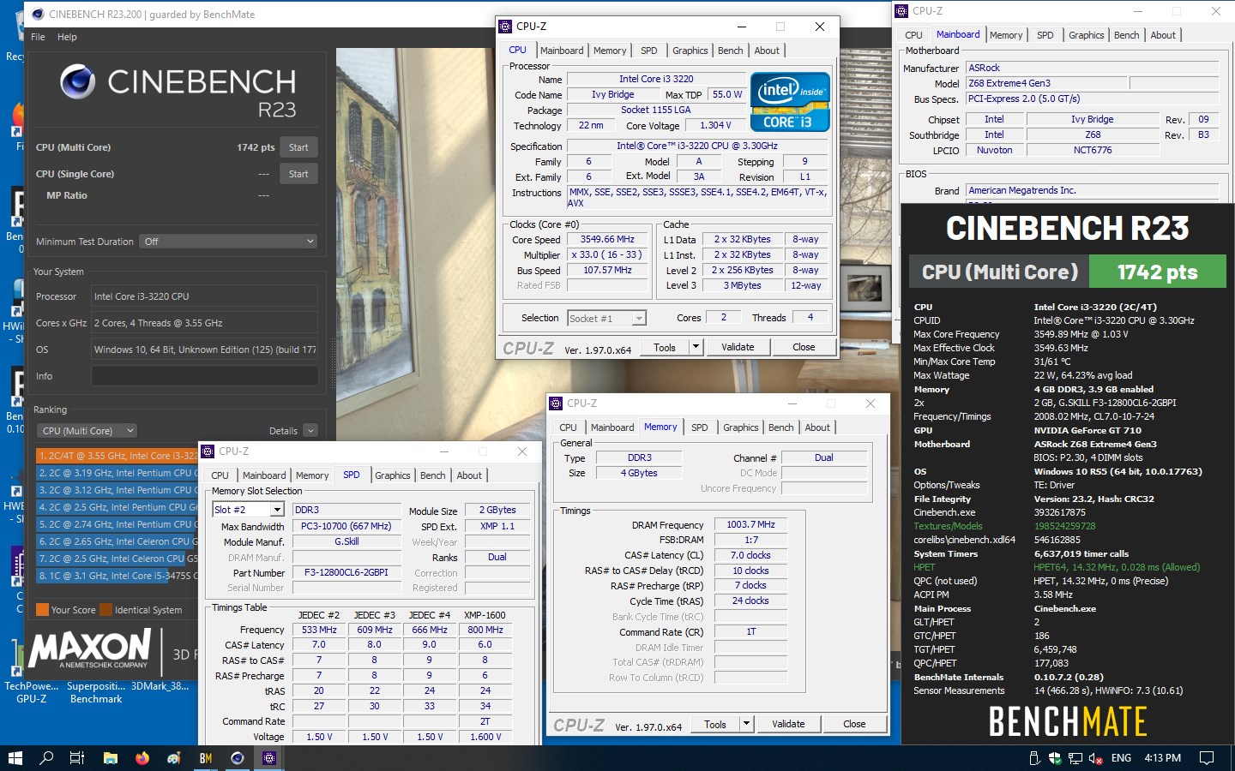
Task: Select top ranking entry 2C/4T Intel Core i3
Action: pyautogui.click(x=117, y=456)
